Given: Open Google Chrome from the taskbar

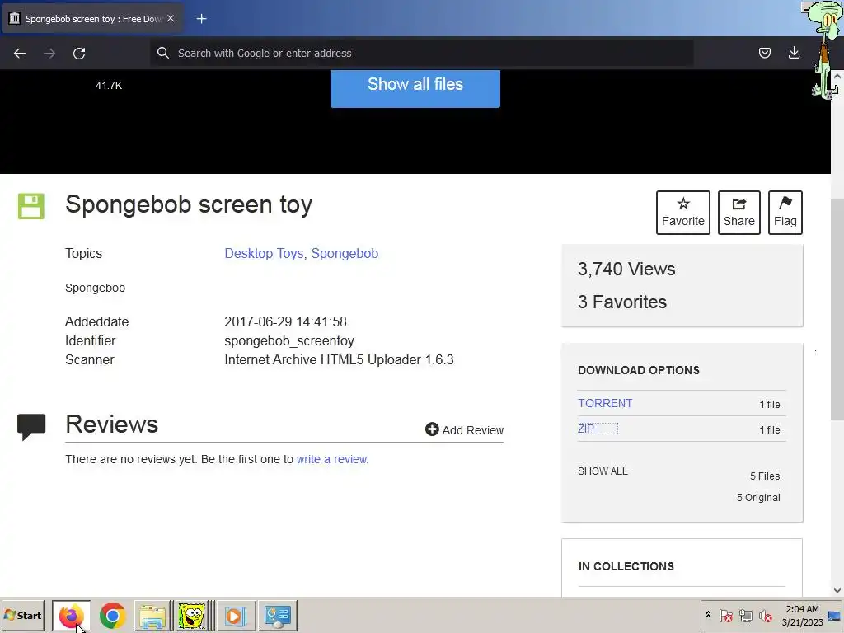Looking at the screenshot, I should coord(112,615).
